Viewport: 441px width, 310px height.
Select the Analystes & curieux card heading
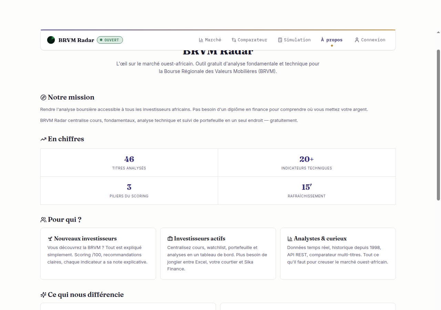coord(320,239)
